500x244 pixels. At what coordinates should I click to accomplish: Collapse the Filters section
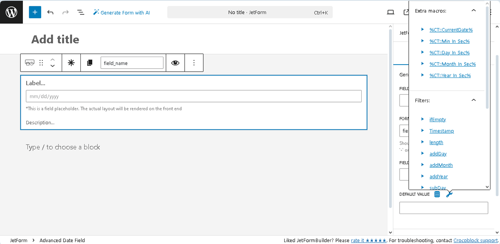(x=473, y=100)
